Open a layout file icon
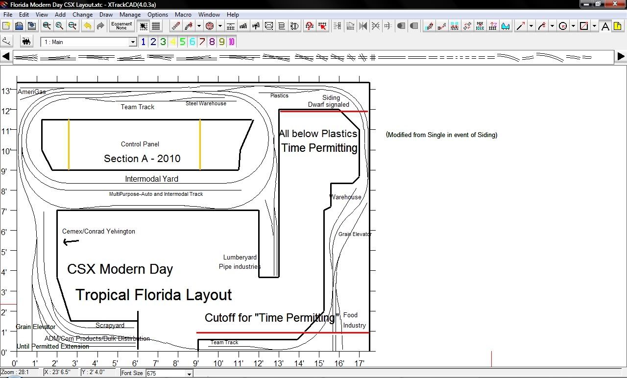This screenshot has width=627, height=378. tap(19, 26)
